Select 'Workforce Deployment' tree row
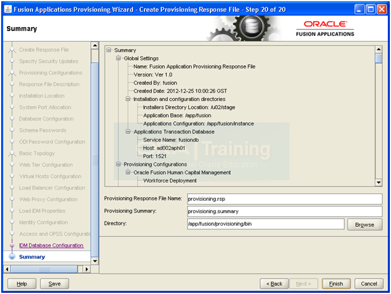Viewport: 391px width, 294px height. tap(170, 181)
